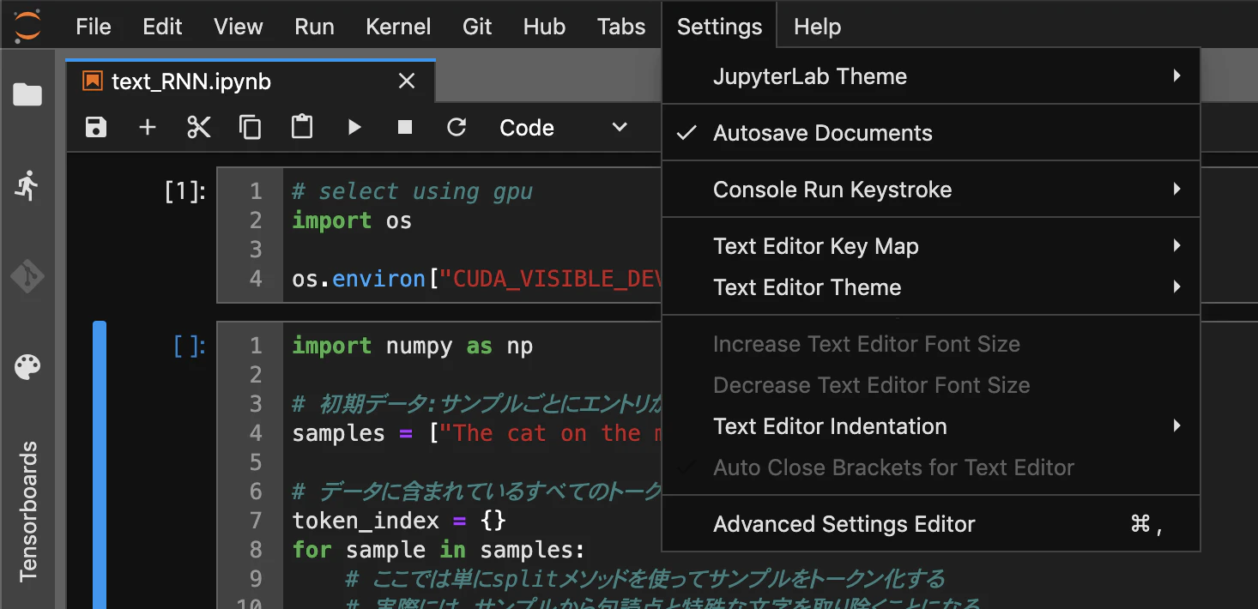Open the Git sidebar panel icon
This screenshot has height=609, width=1258.
pos(27,276)
